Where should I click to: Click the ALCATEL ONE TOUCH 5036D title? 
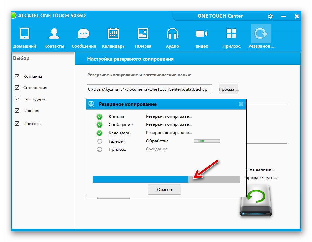(52, 16)
